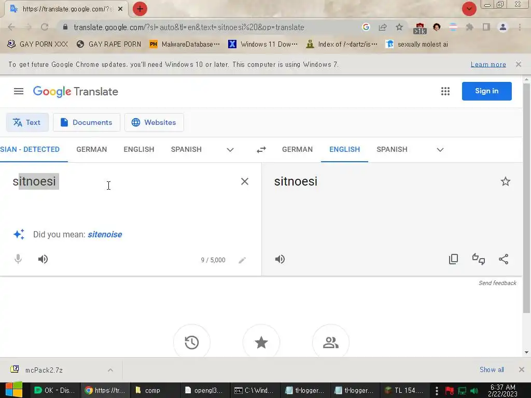Select the Text translation mode
Screen dimensions: 531x398
(27, 122)
